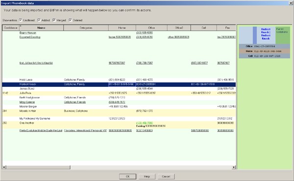Select the James Bond entry

coord(27,89)
